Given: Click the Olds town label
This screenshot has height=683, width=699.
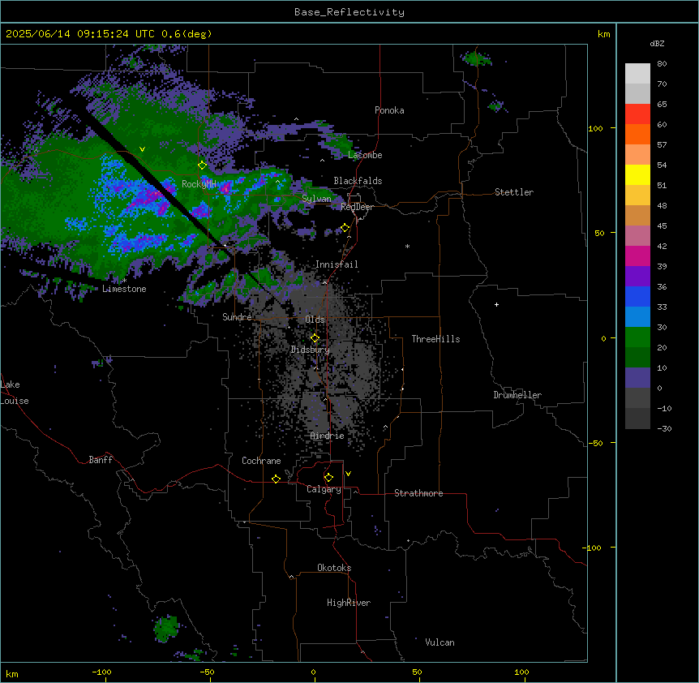Looking at the screenshot, I should coord(315,320).
